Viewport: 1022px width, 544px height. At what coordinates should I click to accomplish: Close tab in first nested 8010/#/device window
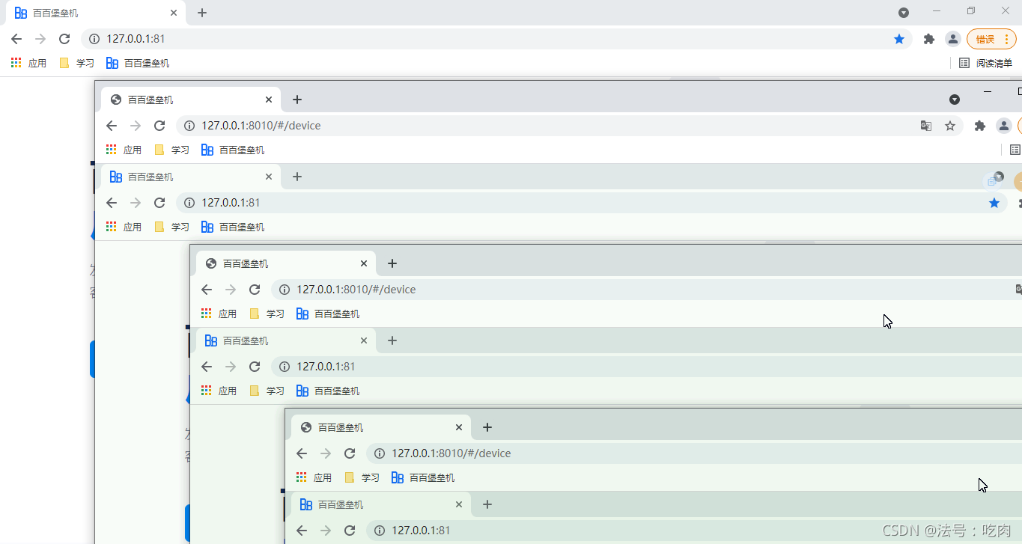coord(269,100)
